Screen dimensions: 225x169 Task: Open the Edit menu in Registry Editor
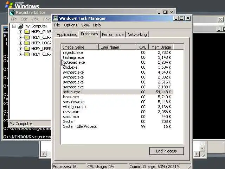(24, 19)
